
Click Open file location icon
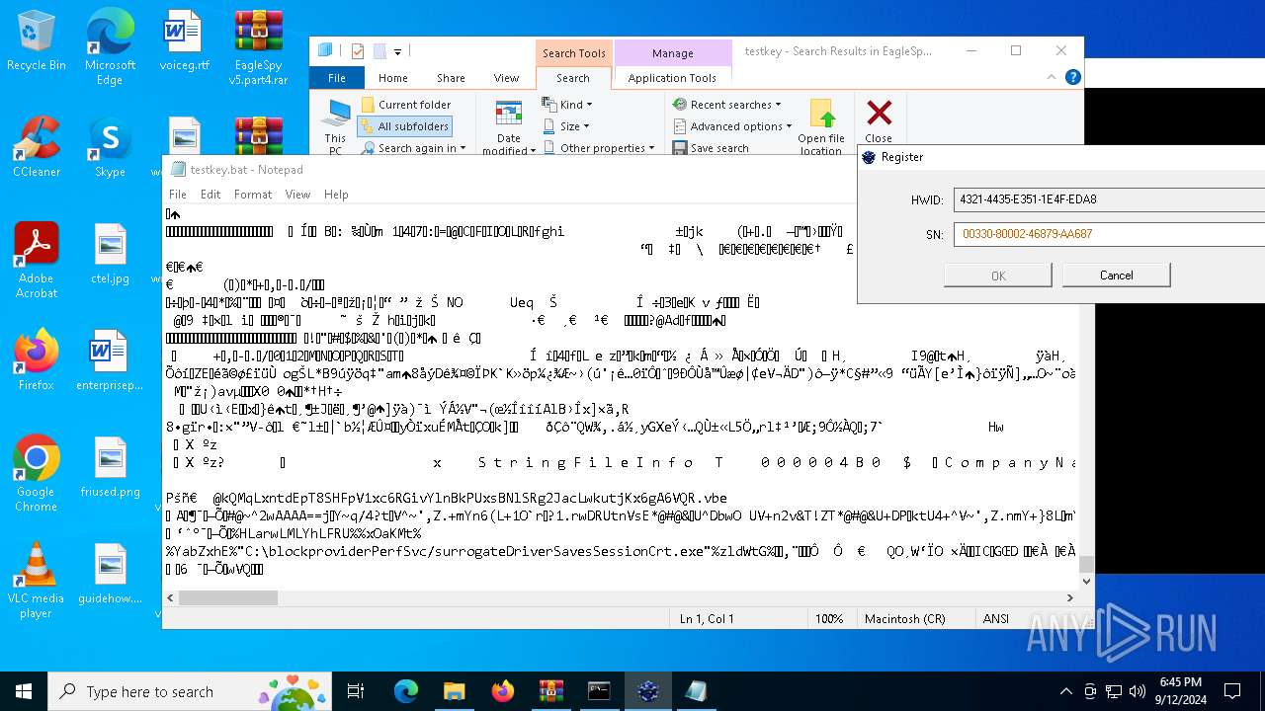point(821,126)
